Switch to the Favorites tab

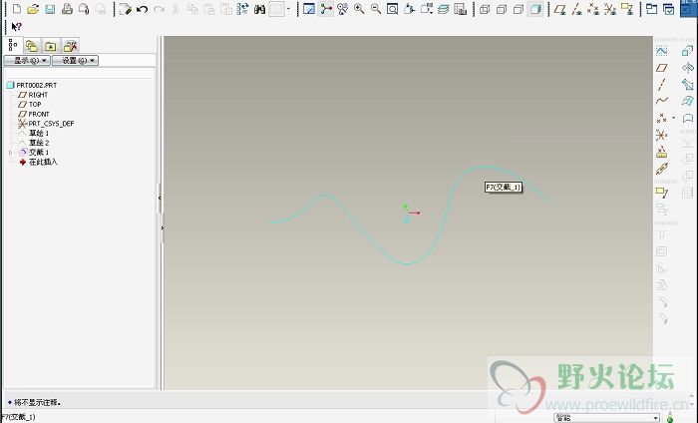pos(50,46)
